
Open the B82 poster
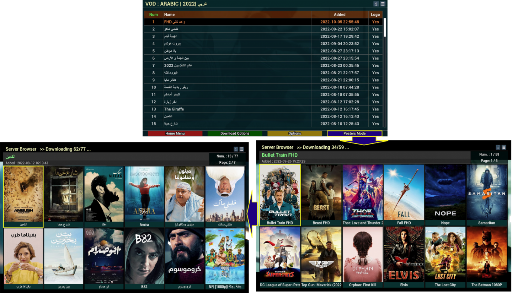(144, 259)
